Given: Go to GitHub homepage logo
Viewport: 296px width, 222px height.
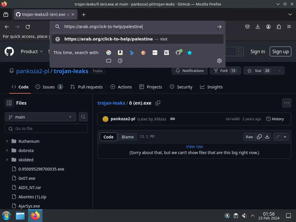Looking at the screenshot, I should click(x=9, y=51).
